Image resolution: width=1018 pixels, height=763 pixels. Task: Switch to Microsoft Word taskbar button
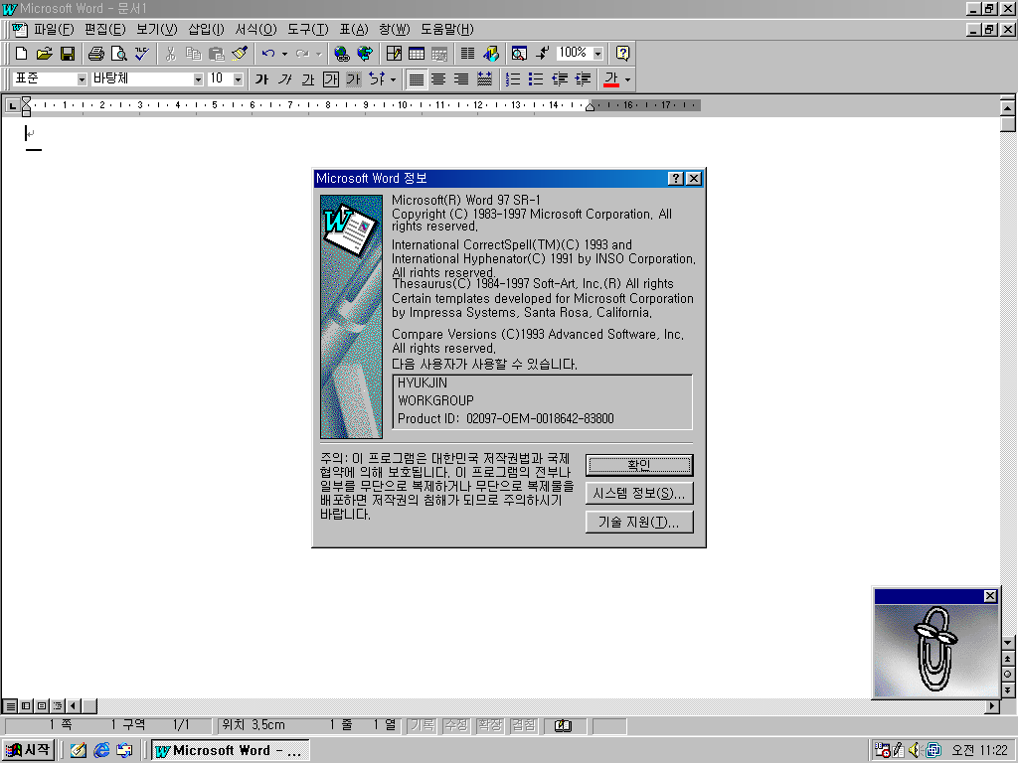(231, 751)
